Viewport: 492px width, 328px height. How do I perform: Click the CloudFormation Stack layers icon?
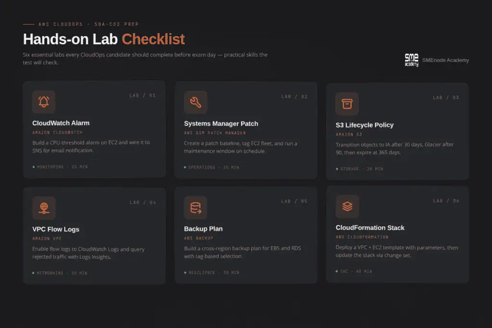347,207
